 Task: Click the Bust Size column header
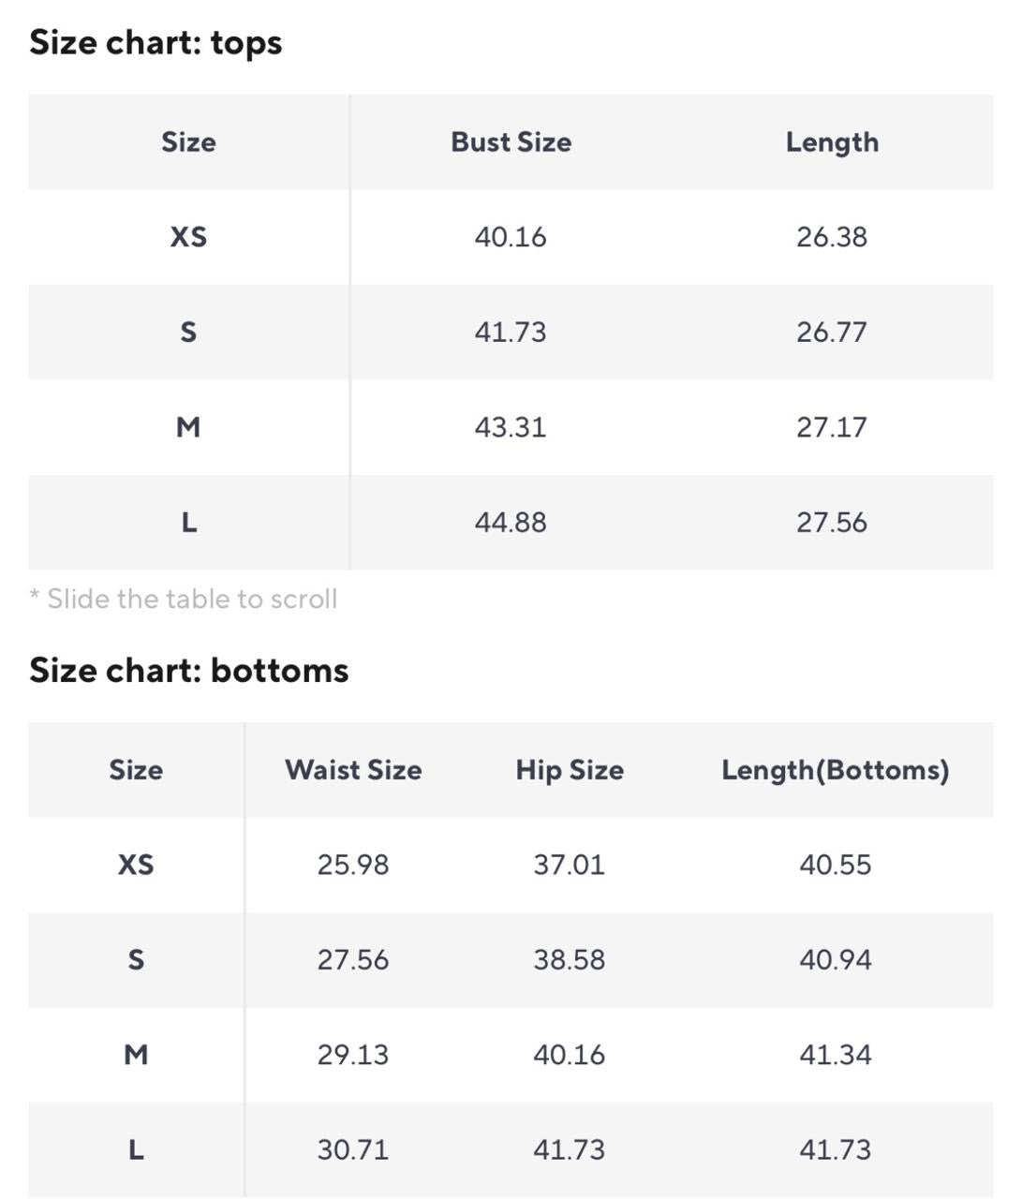tap(511, 142)
